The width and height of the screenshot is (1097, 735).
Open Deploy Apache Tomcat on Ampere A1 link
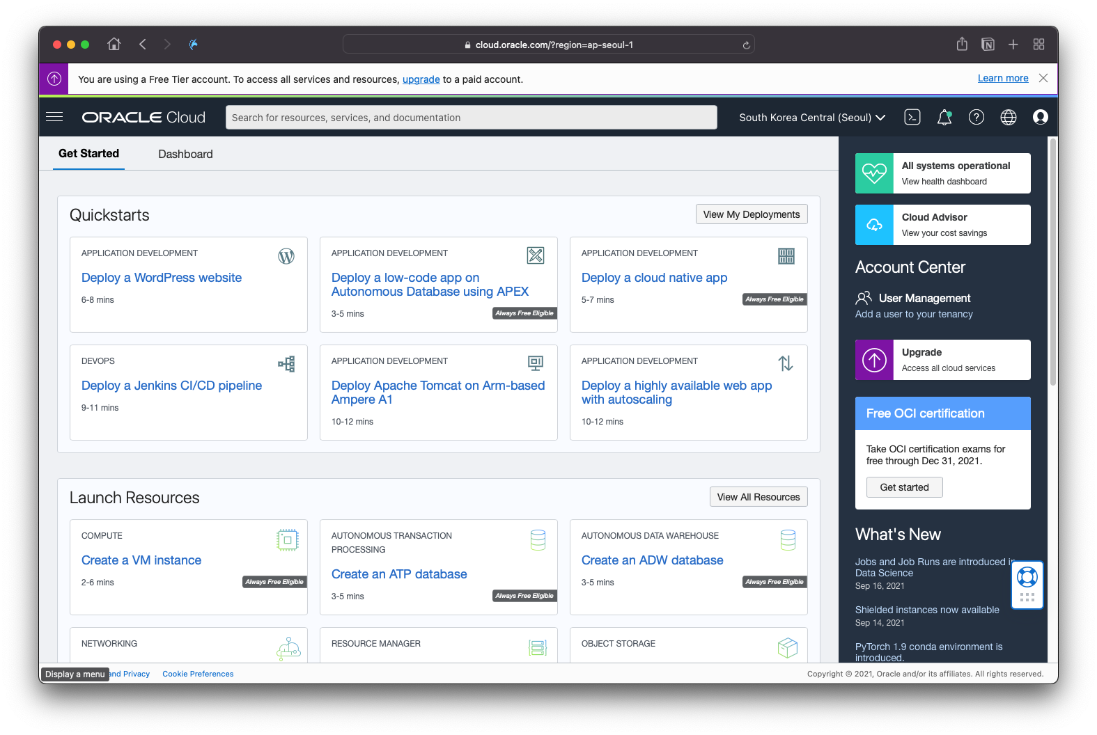438,393
